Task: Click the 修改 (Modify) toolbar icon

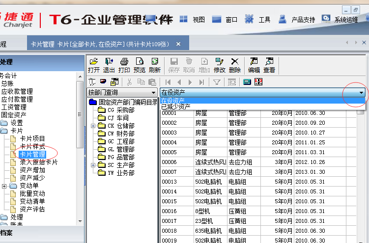Action: tap(220, 64)
